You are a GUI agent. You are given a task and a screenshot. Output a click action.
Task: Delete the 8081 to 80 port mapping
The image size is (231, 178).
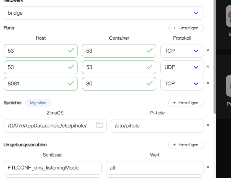(x=208, y=83)
